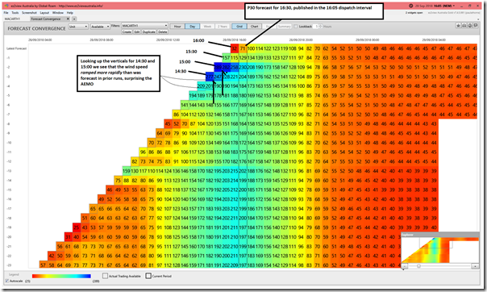Image resolution: width=487 pixels, height=292 pixels.
Task: Open the Unit dropdown
Action: coord(78,27)
